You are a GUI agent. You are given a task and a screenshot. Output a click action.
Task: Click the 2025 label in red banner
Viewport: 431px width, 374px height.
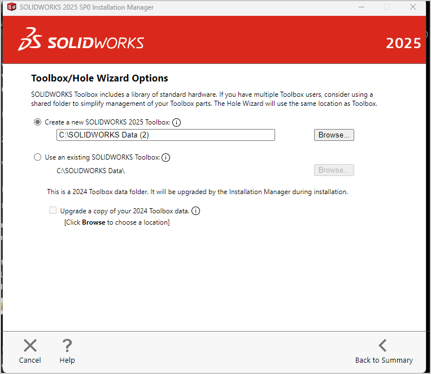pyautogui.click(x=403, y=43)
